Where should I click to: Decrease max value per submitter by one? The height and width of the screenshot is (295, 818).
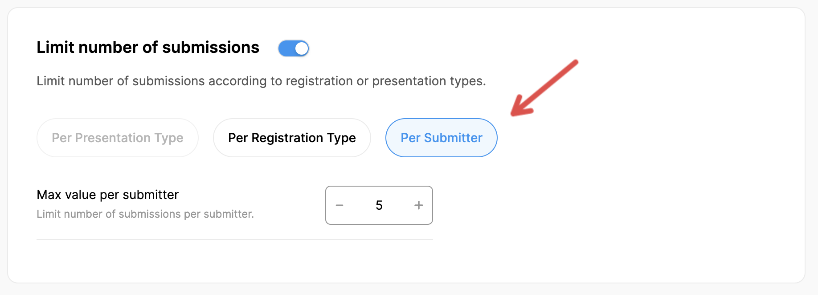(x=339, y=205)
